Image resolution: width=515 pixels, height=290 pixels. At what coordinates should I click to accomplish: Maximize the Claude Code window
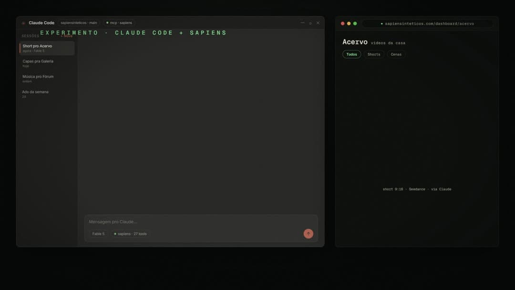click(310, 23)
